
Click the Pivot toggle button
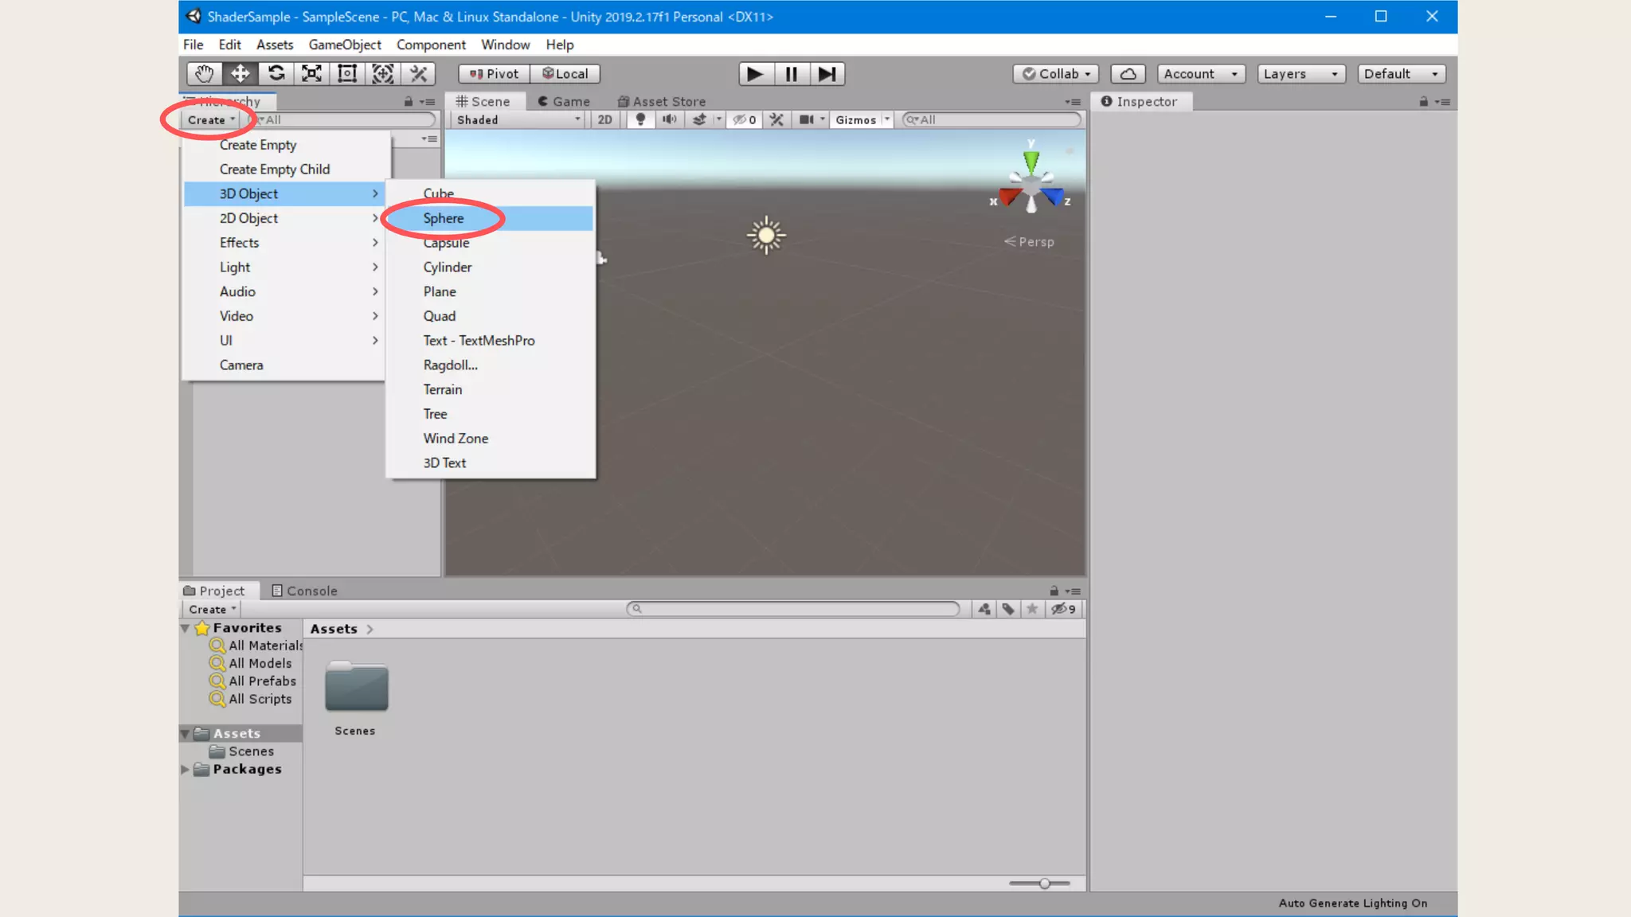click(494, 74)
